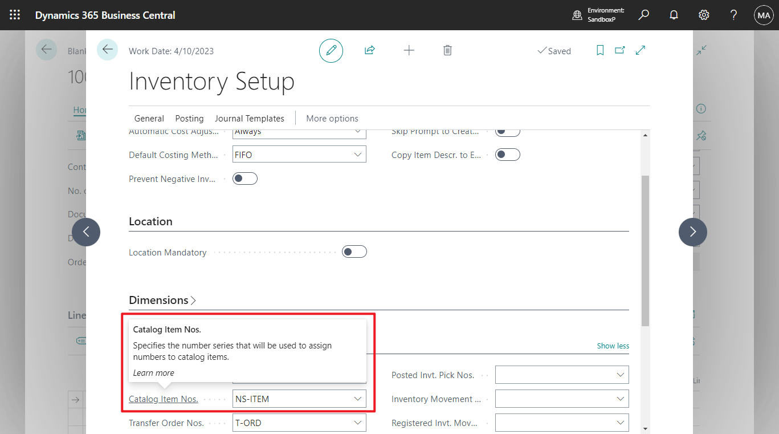Image resolution: width=779 pixels, height=434 pixels.
Task: Click the Transfer Order Nos. label
Action: [x=166, y=423]
